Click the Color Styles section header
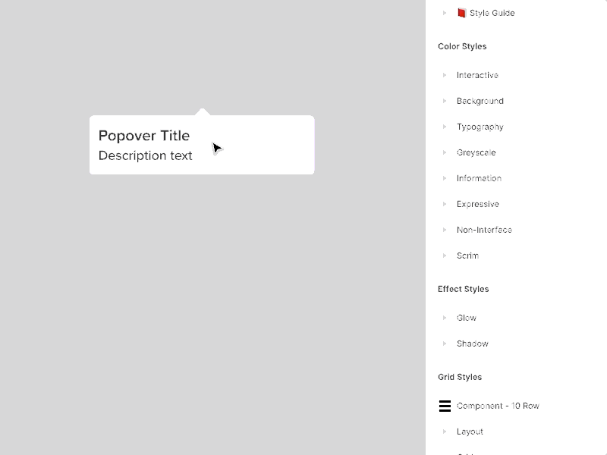 pos(462,46)
